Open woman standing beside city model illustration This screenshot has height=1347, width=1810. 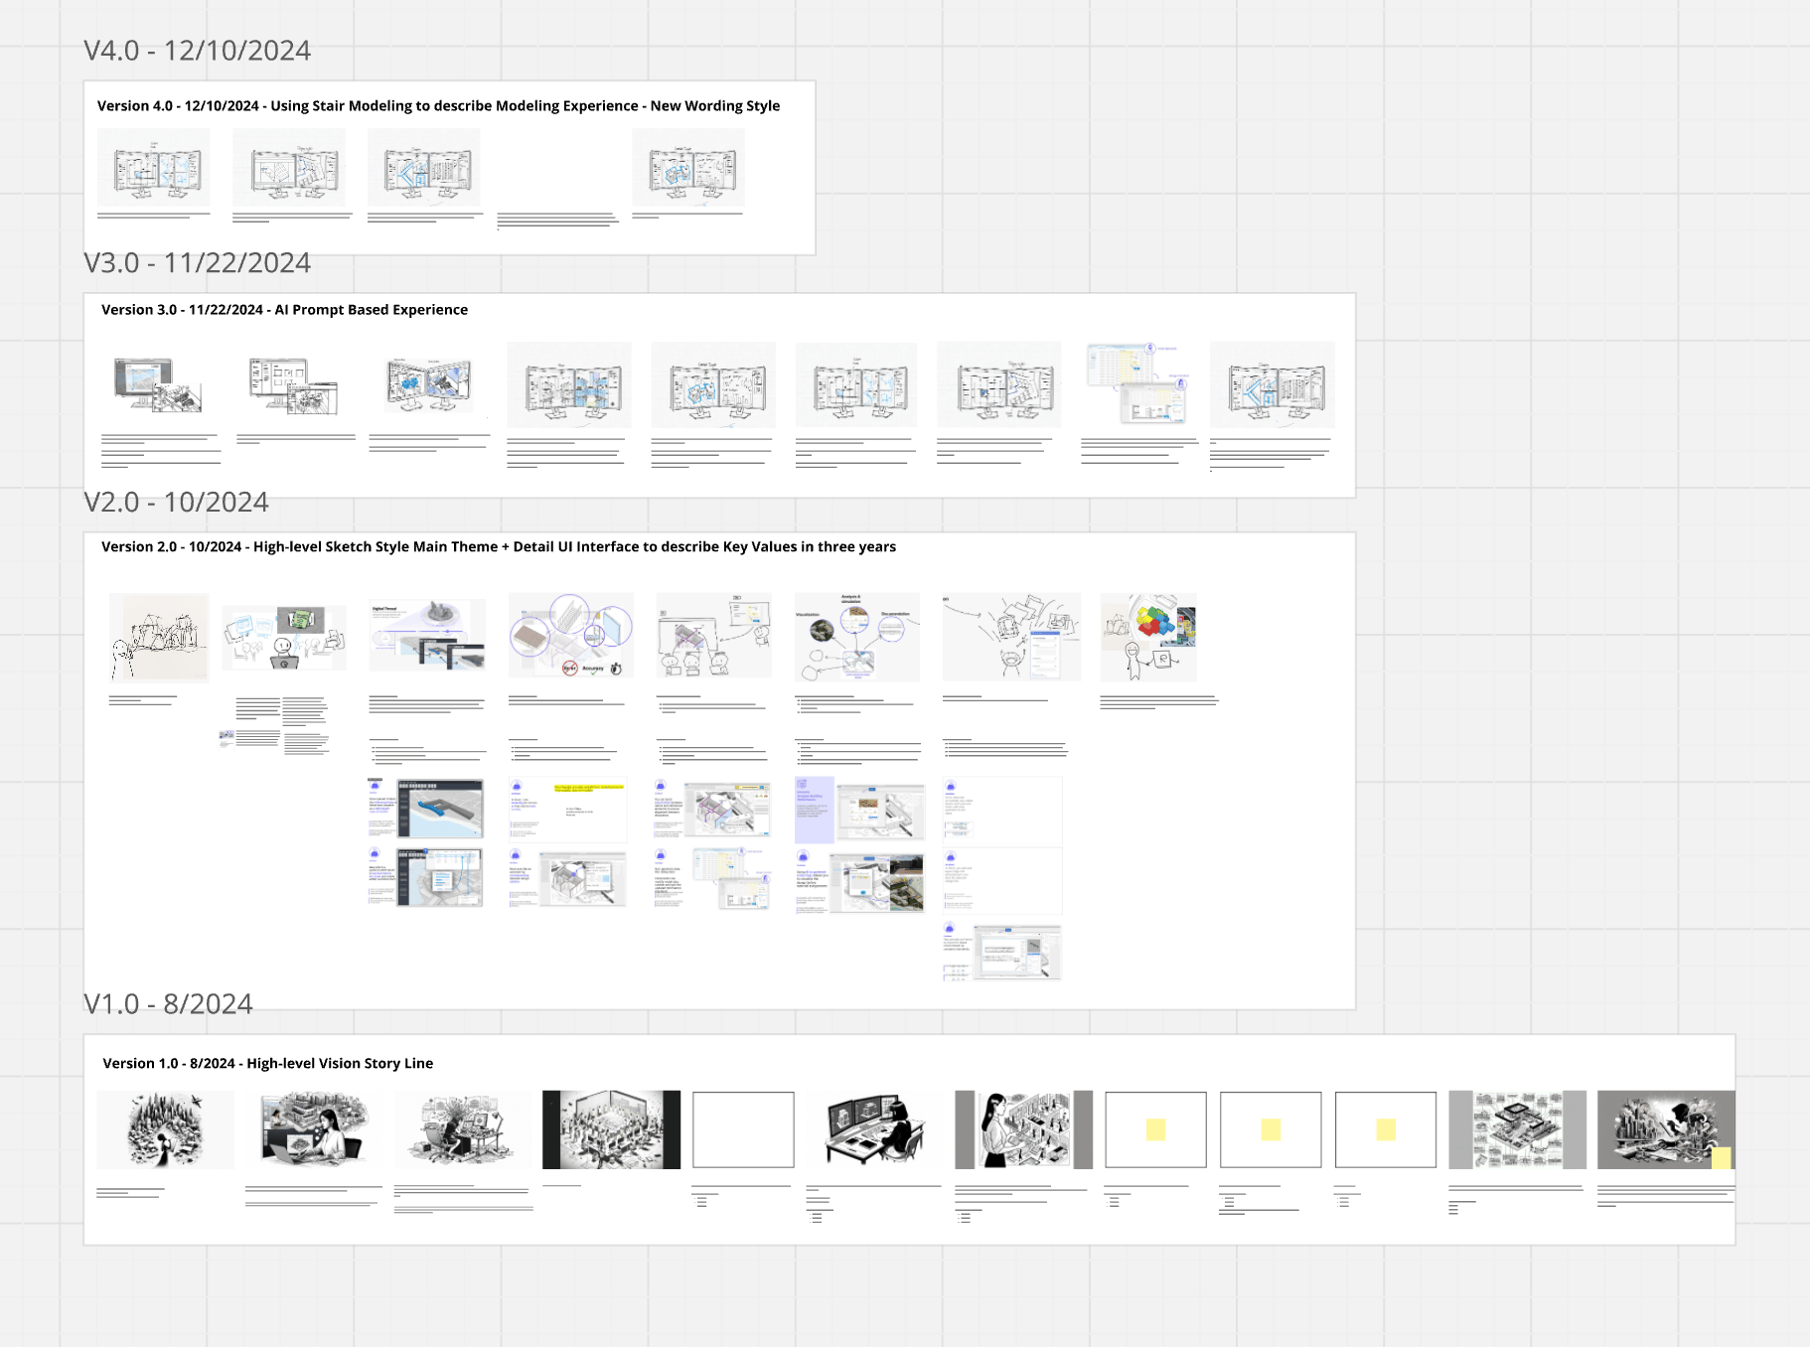click(x=1024, y=1130)
